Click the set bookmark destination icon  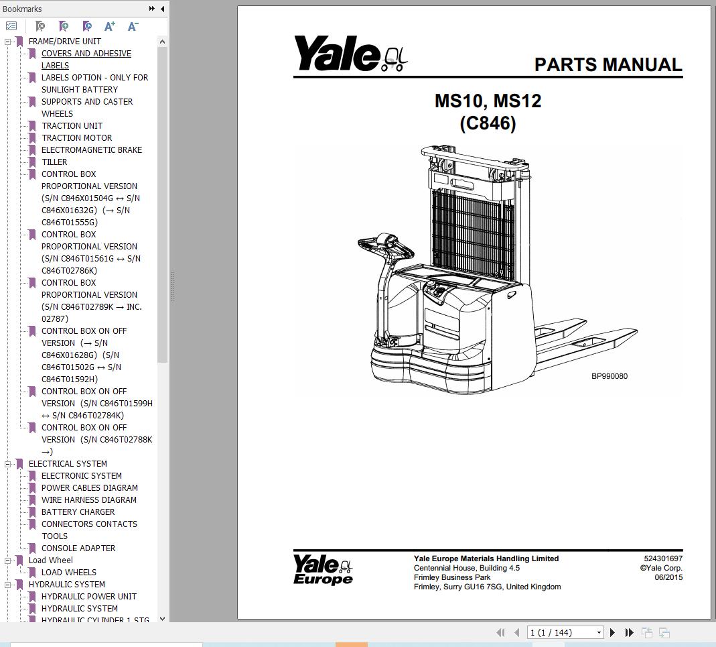[x=87, y=25]
